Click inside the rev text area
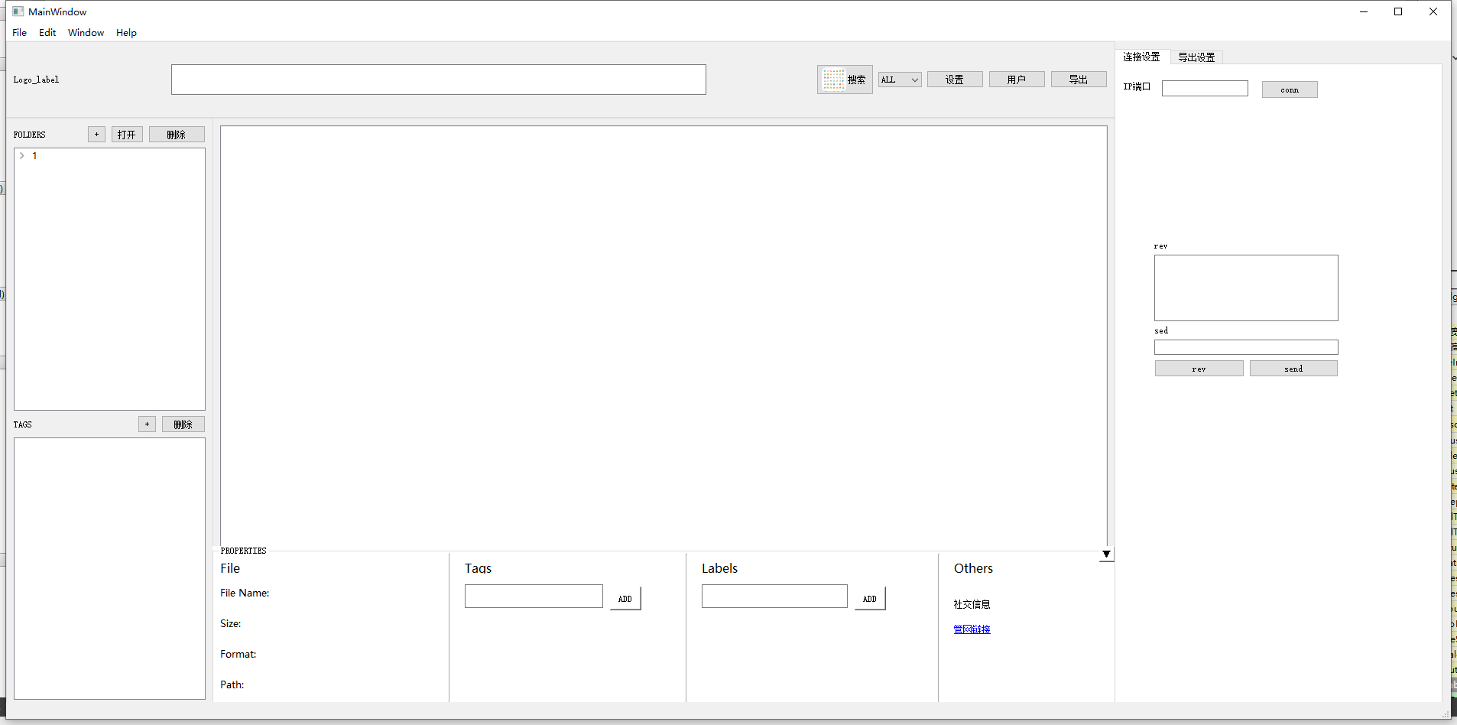Screen dimensions: 1457x725 [1246, 288]
